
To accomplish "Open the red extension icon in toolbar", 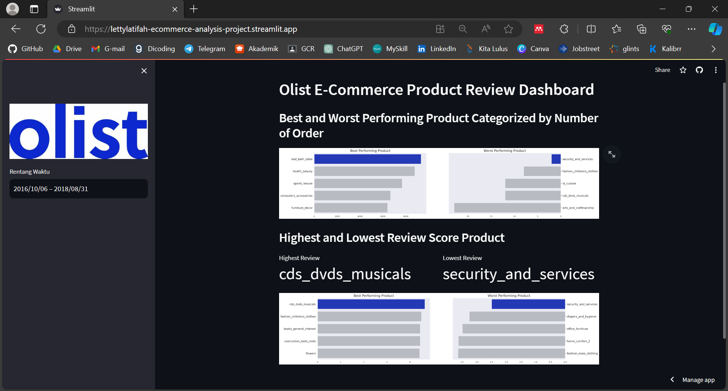I will pos(539,29).
